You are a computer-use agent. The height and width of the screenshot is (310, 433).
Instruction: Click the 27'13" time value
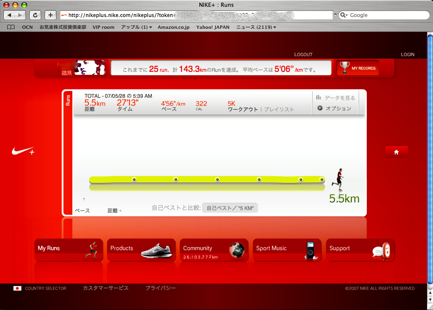click(127, 103)
